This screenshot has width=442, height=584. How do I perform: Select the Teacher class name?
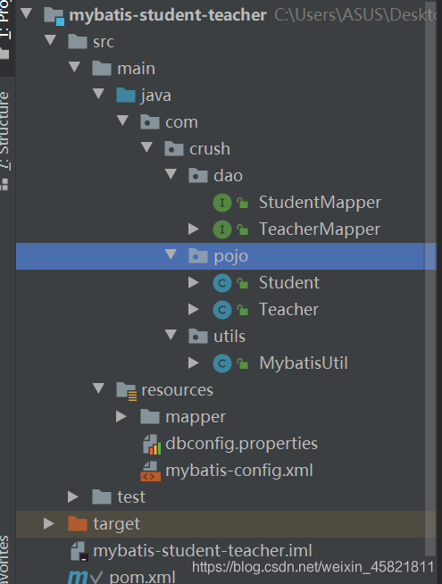click(288, 310)
